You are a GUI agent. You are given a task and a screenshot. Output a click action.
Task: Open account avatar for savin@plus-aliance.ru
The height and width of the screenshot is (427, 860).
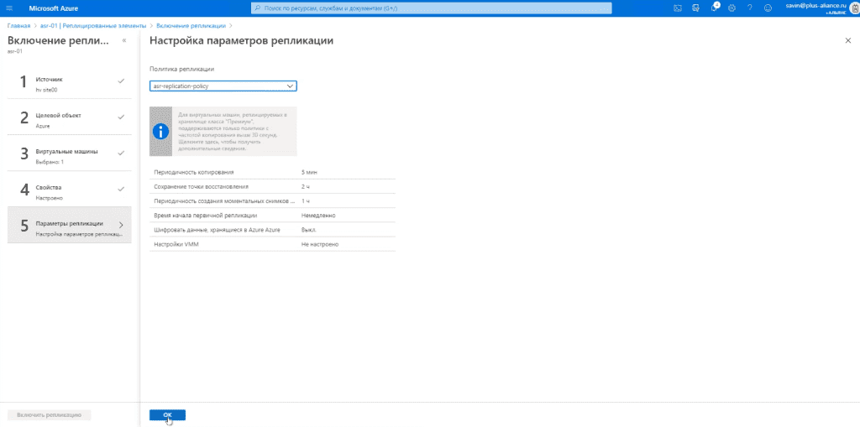[x=854, y=8]
